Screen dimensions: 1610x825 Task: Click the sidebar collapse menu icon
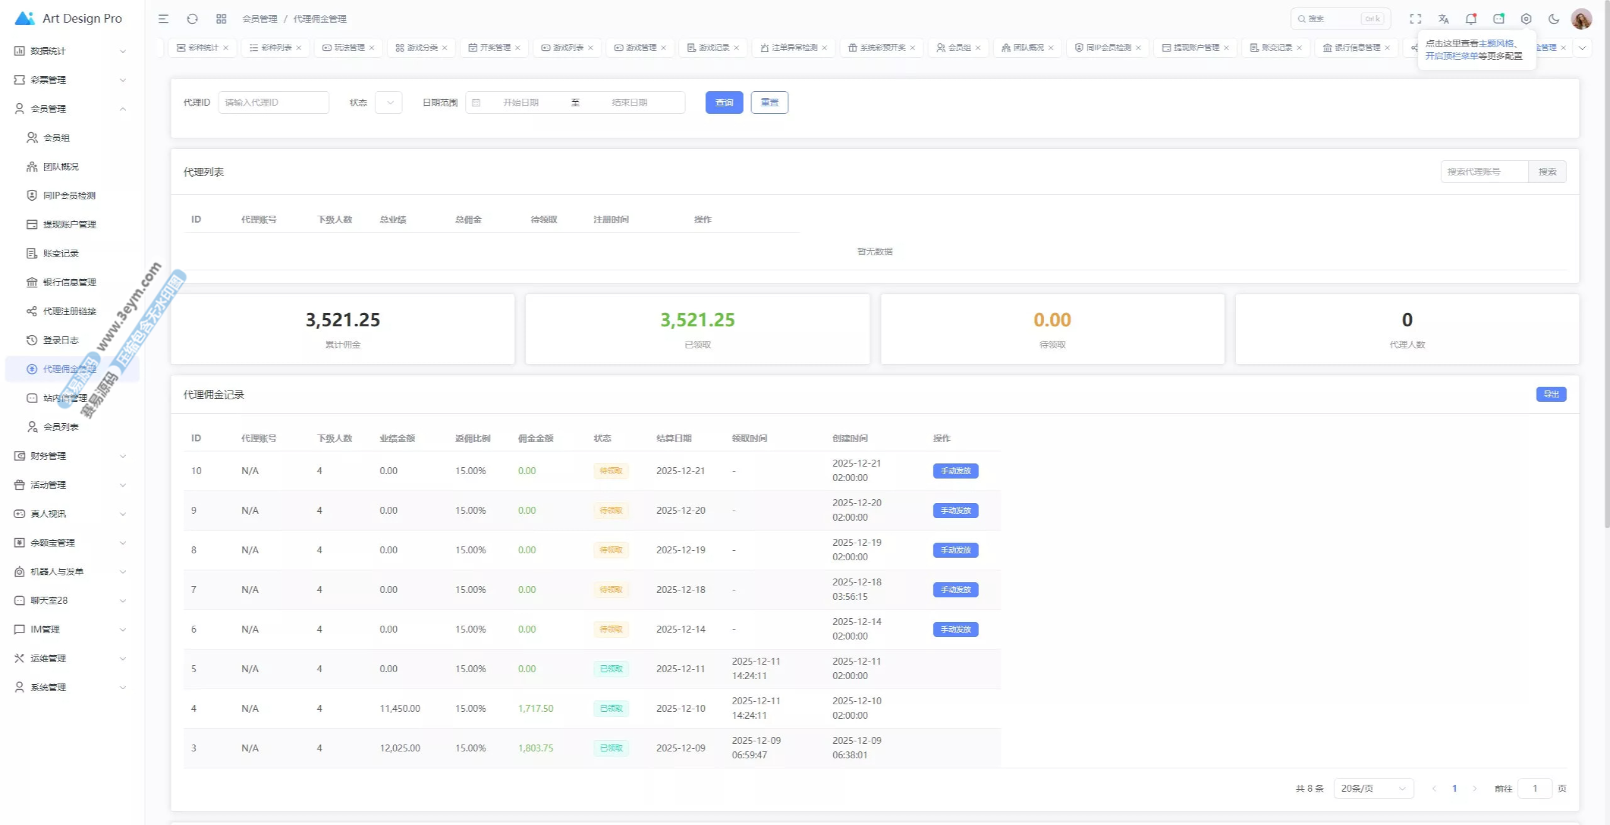click(164, 19)
